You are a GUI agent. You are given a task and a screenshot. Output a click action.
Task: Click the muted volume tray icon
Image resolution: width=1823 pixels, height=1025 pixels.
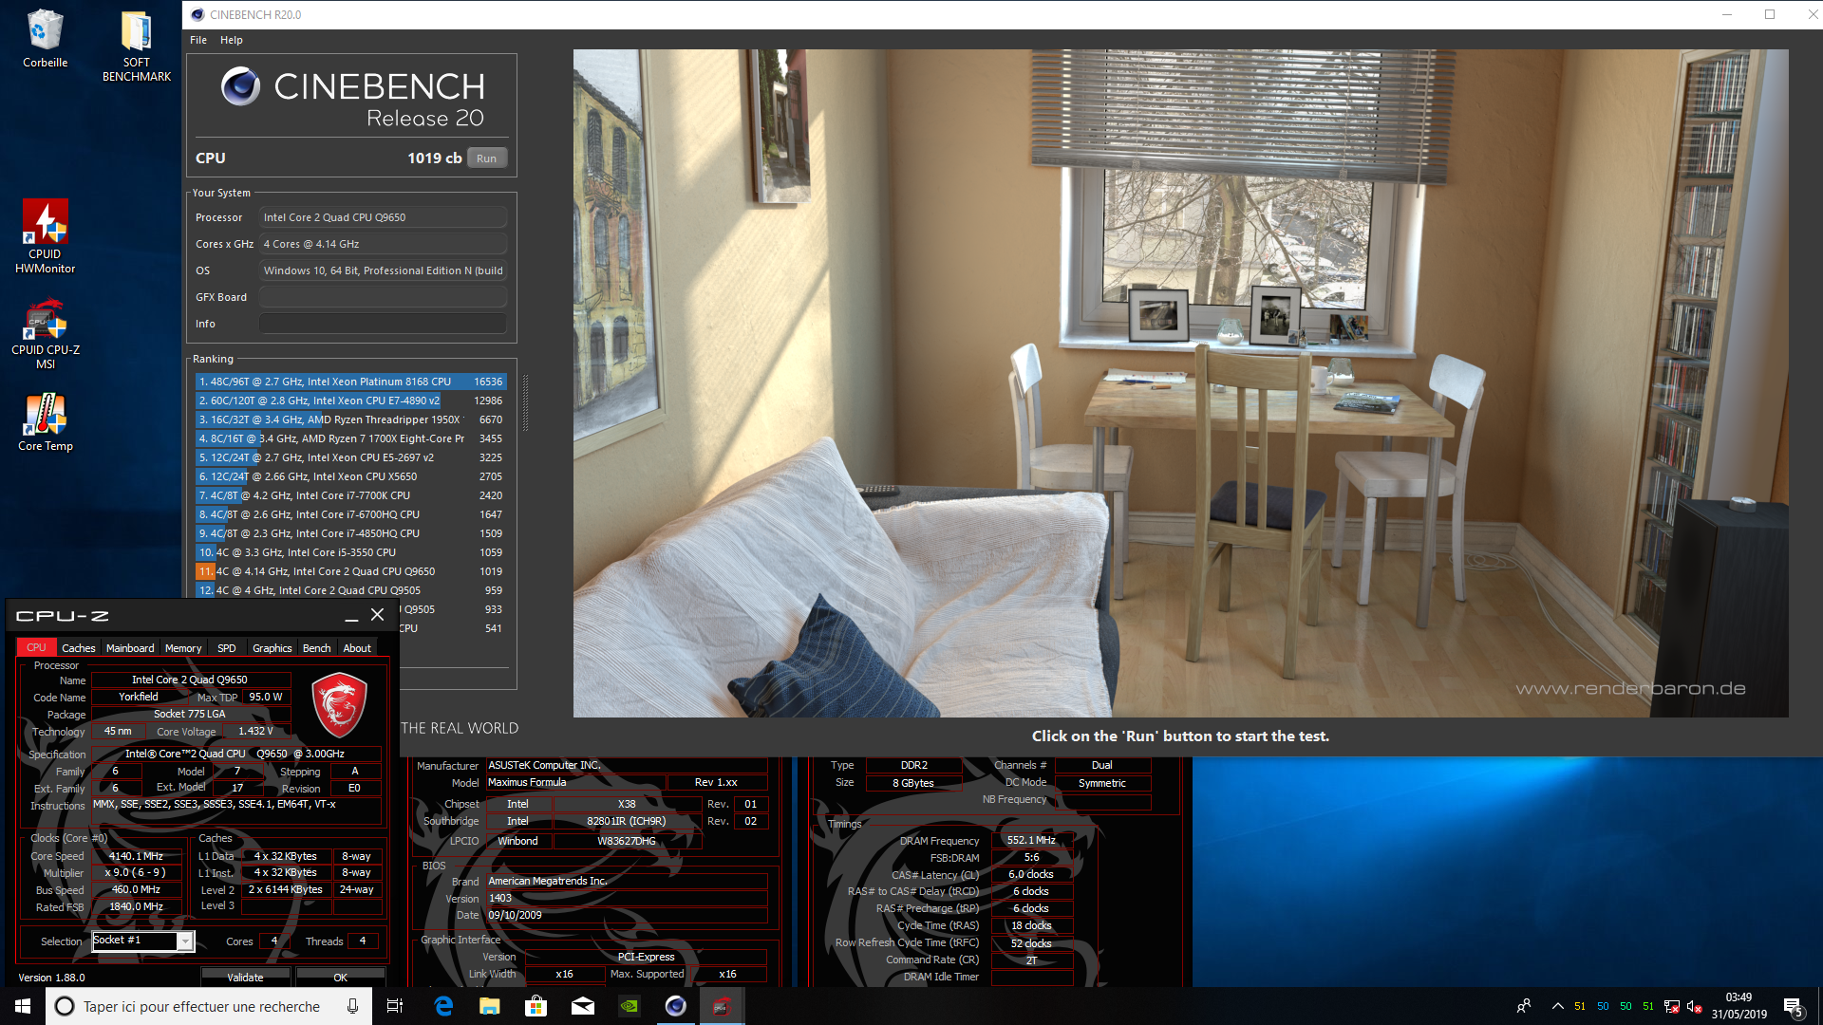pos(1694,1006)
